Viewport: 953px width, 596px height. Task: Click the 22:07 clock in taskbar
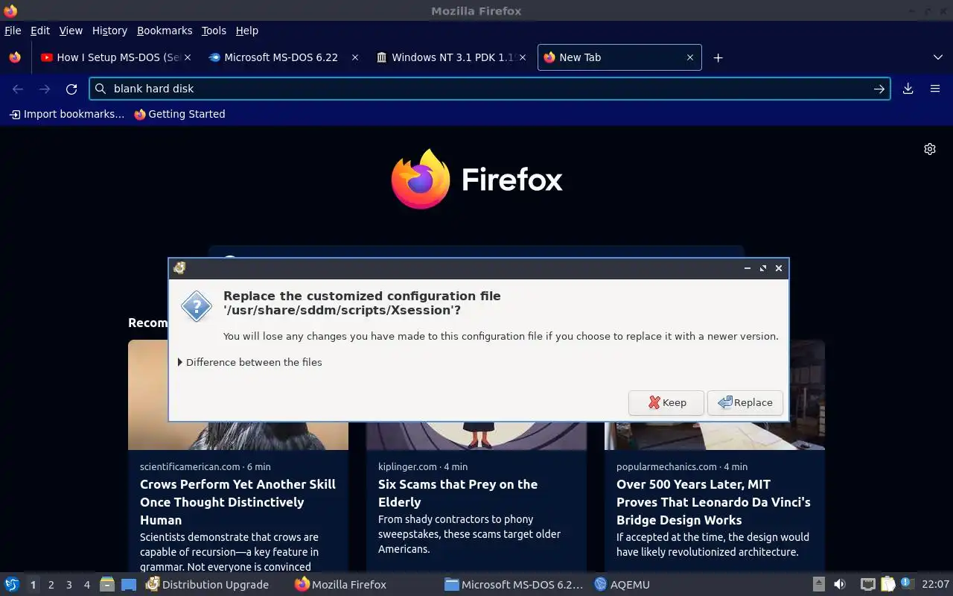pyautogui.click(x=935, y=585)
